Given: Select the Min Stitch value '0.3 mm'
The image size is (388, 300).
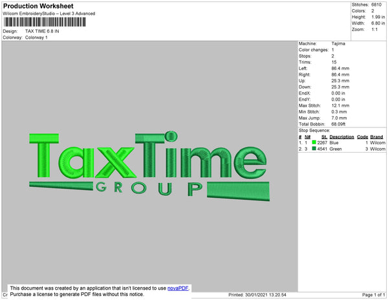Looking at the screenshot, I should 339,112.
